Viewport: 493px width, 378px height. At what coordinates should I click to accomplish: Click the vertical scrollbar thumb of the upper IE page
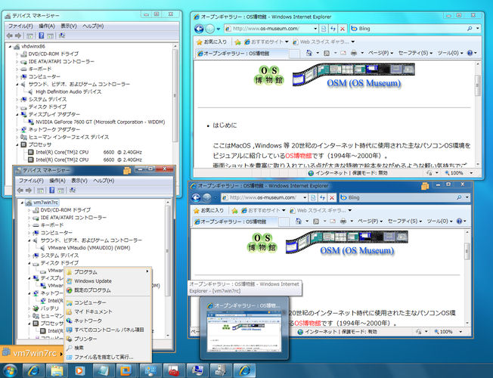[478, 85]
